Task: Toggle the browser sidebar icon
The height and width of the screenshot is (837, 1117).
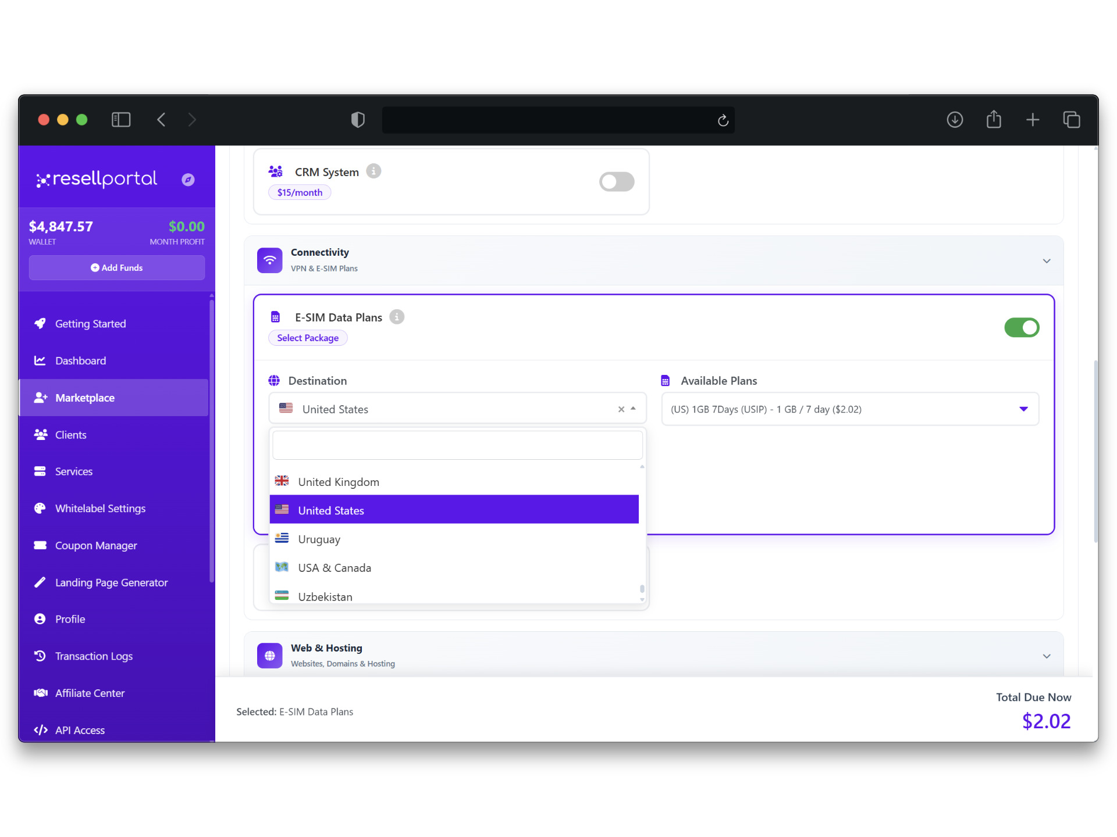Action: (121, 120)
